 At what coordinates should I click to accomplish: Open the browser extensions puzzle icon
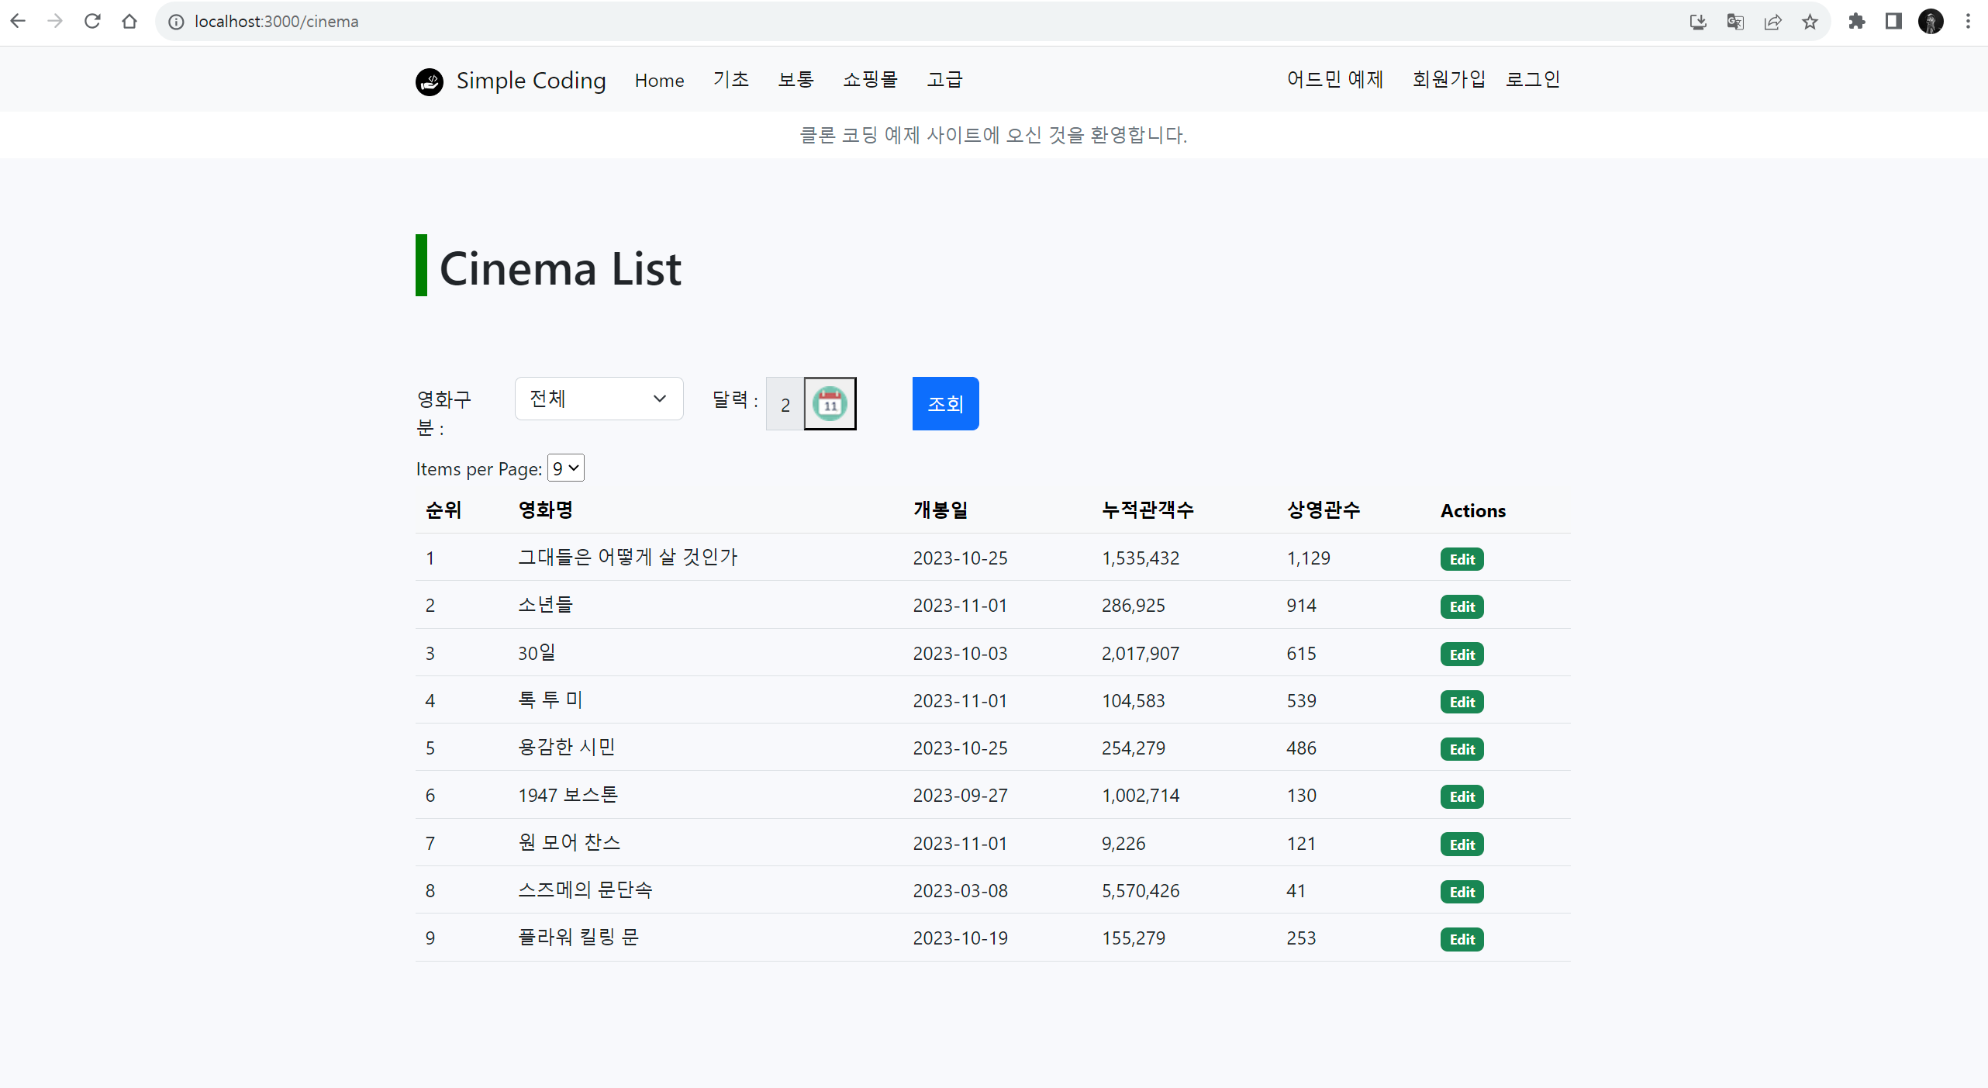pos(1856,21)
